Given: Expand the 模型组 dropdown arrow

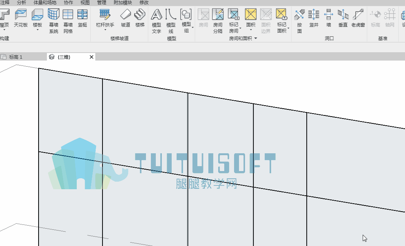Looking at the screenshot, I should (193, 28).
